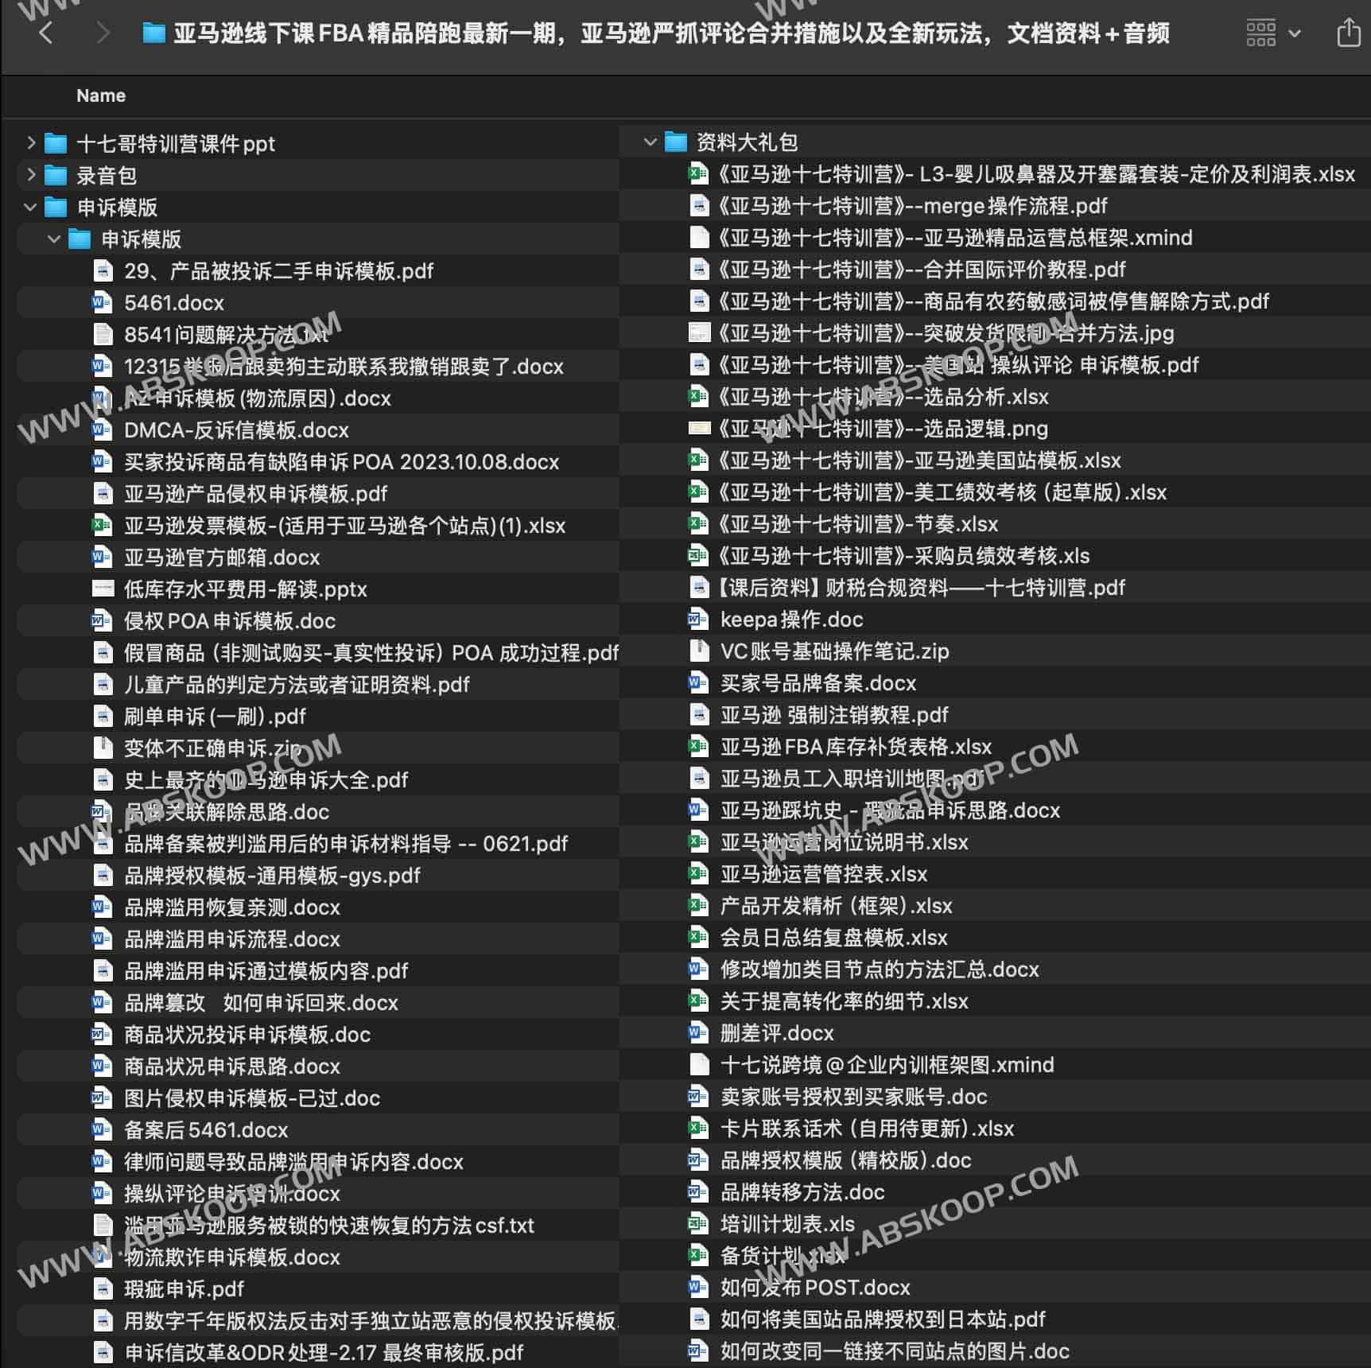Select the 选品逻辑.png image thumbnail
This screenshot has height=1368, width=1371.
point(698,429)
